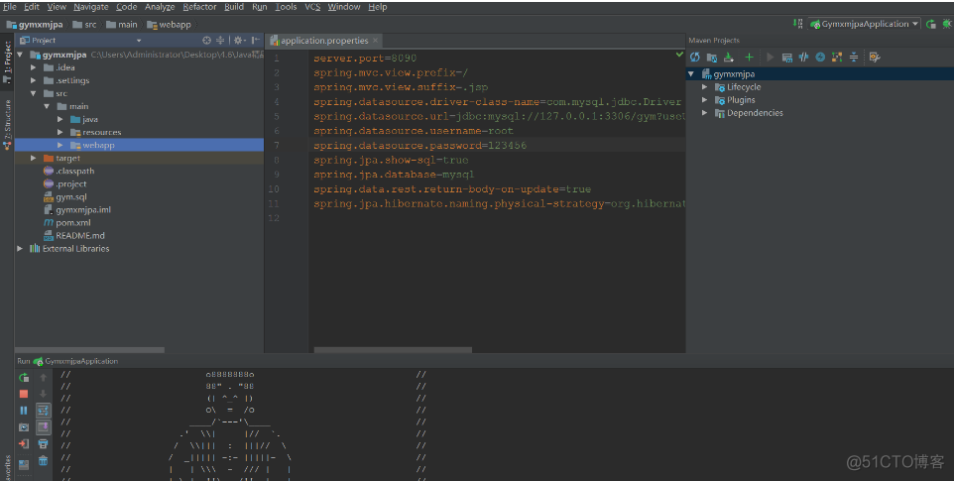The width and height of the screenshot is (955, 481).
Task: Expand .settings folder
Action: click(34, 80)
